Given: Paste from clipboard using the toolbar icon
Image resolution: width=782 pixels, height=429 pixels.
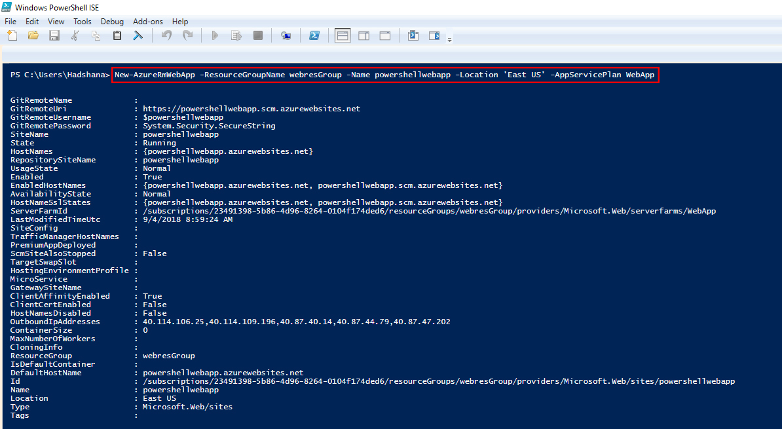Looking at the screenshot, I should click(x=117, y=35).
